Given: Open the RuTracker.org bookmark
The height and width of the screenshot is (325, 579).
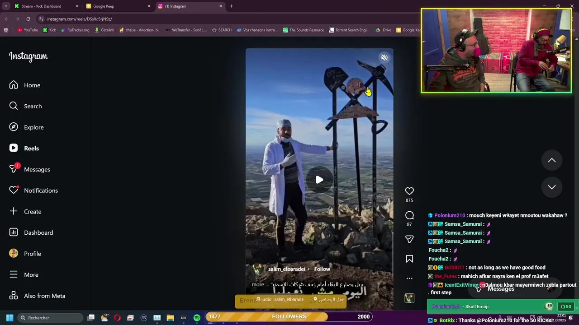Looking at the screenshot, I should point(75,30).
